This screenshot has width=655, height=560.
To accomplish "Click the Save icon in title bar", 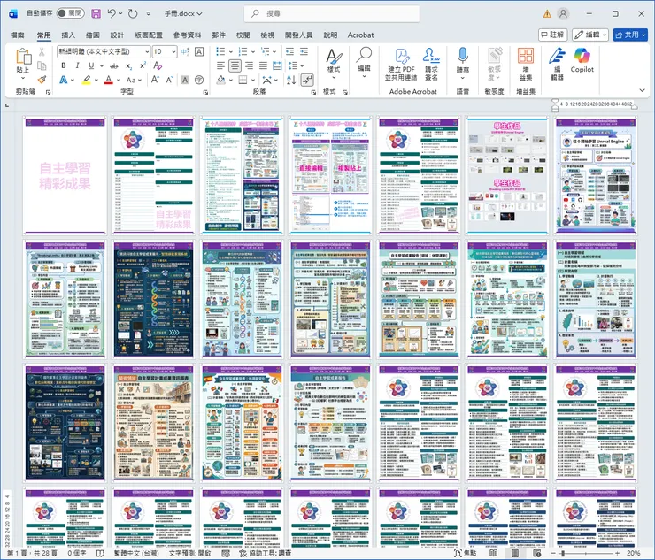I will pos(96,14).
